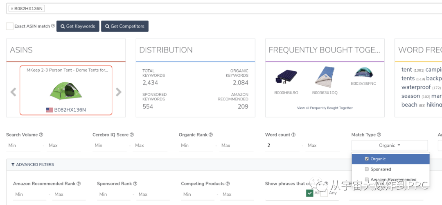The image size is (442, 205).
Task: Open the Match Type Organic dropdown
Action: [x=389, y=146]
